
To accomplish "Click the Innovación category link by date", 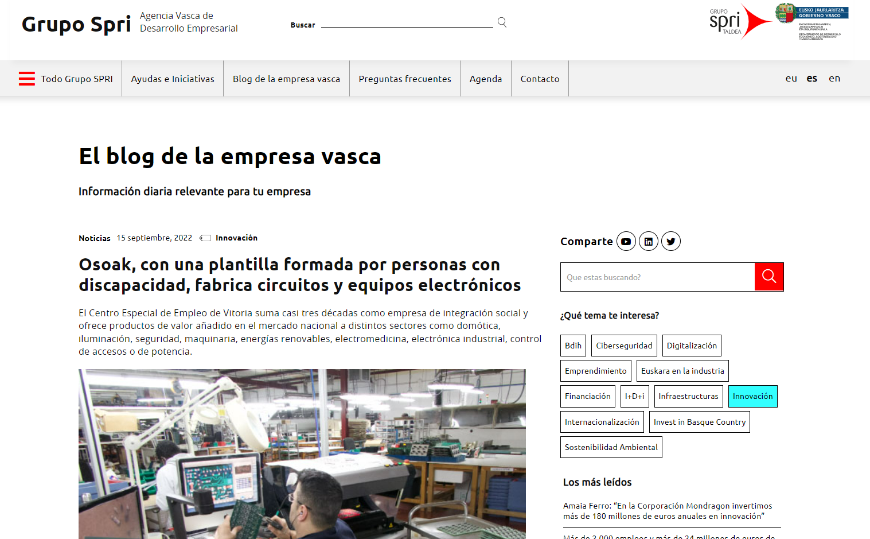I will click(236, 238).
